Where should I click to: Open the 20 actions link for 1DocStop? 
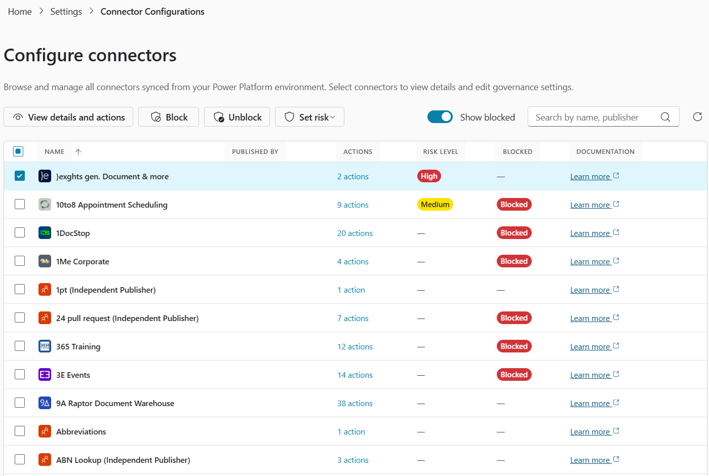click(x=355, y=233)
